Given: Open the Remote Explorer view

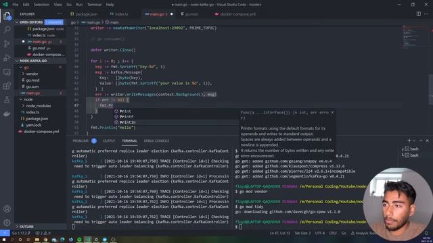Looking at the screenshot, I should (7, 72).
